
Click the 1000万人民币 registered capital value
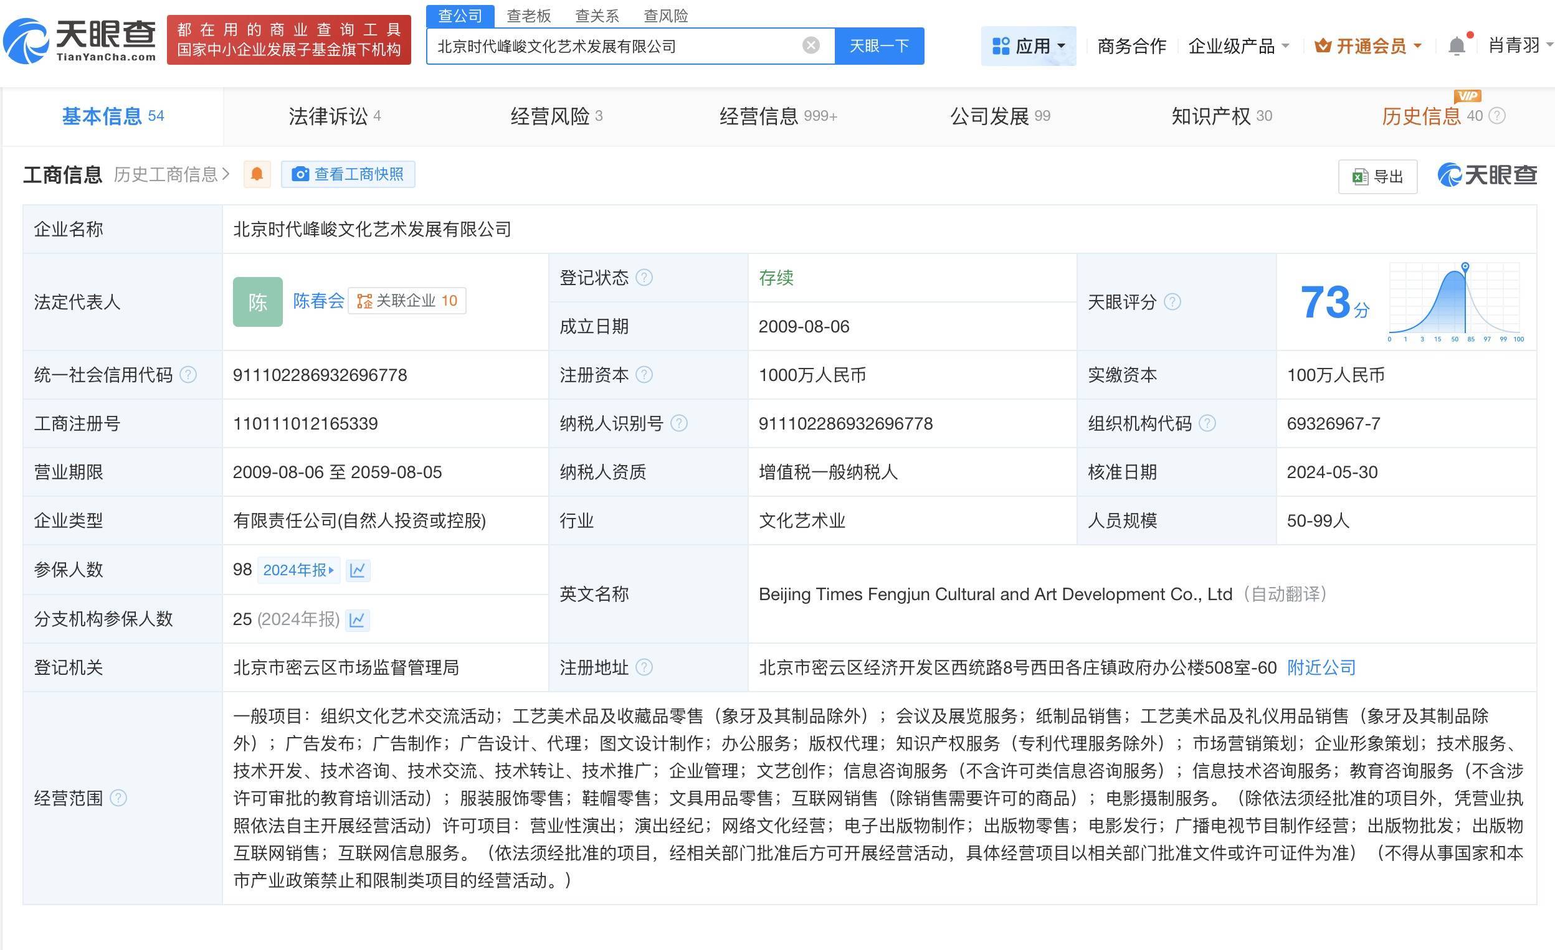[812, 375]
